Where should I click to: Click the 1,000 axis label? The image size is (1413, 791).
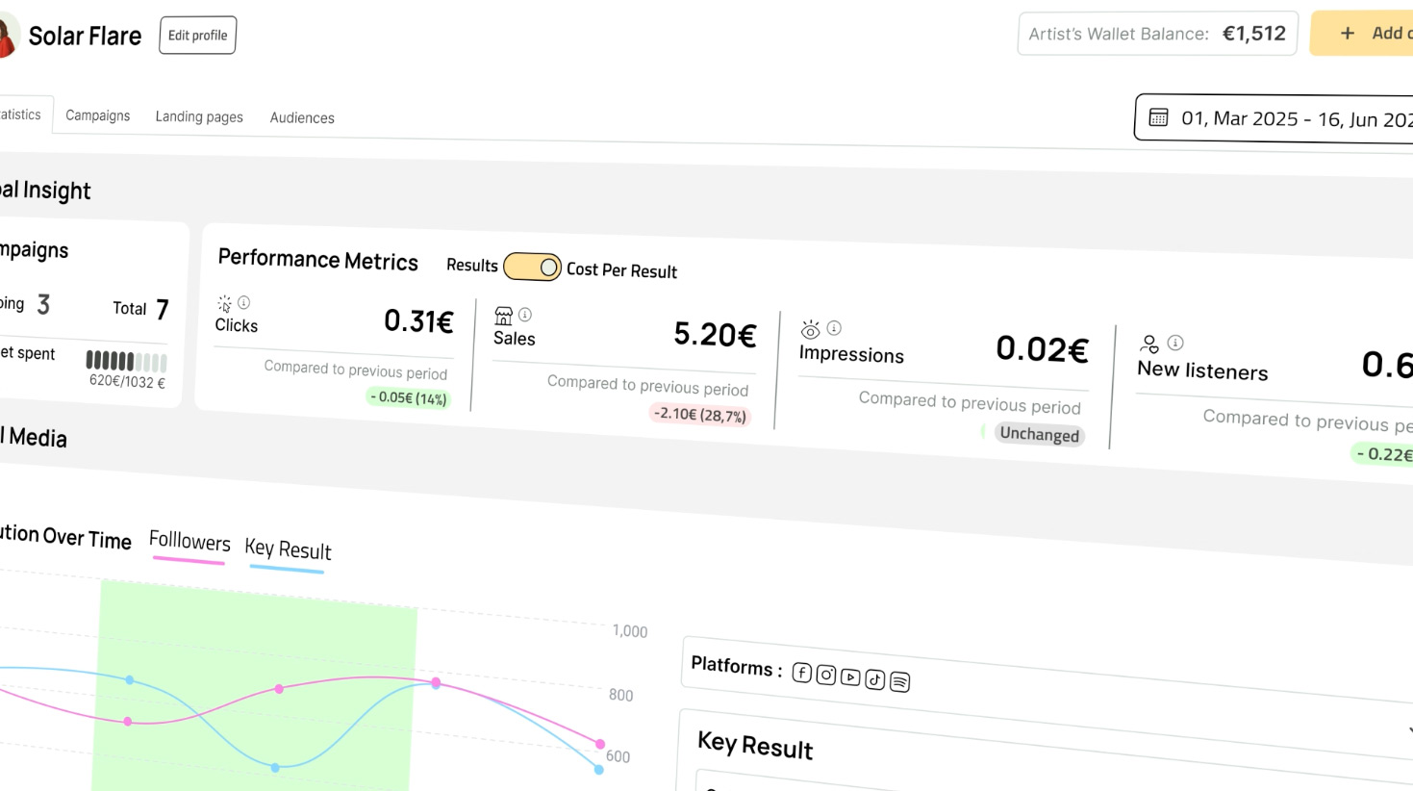coord(630,631)
